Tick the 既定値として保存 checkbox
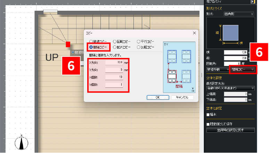 [208, 124]
